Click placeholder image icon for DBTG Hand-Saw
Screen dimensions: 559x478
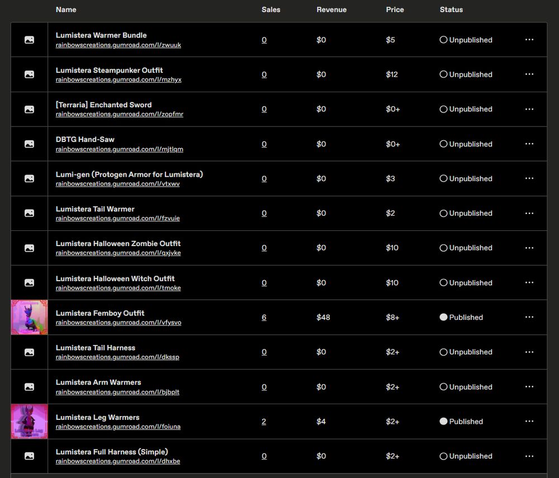[x=29, y=144]
